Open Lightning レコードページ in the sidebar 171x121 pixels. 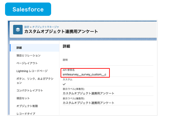[32, 71]
